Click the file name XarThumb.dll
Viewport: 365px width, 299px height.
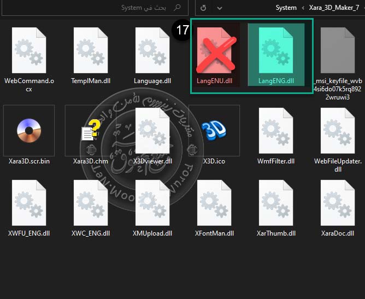[x=276, y=233]
